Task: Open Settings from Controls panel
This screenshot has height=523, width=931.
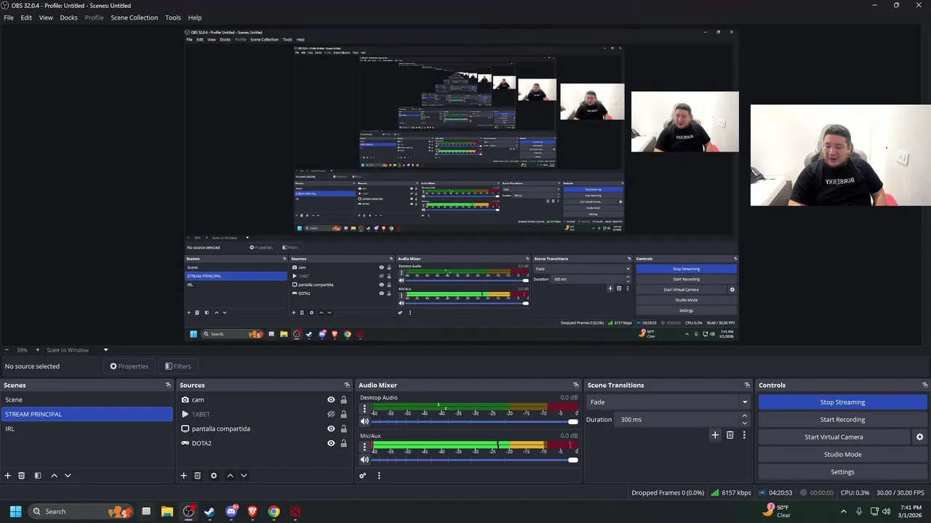Action: coord(842,471)
